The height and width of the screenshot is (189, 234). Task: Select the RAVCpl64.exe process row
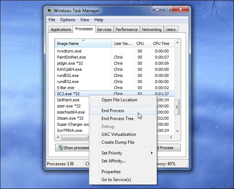[x=114, y=69]
